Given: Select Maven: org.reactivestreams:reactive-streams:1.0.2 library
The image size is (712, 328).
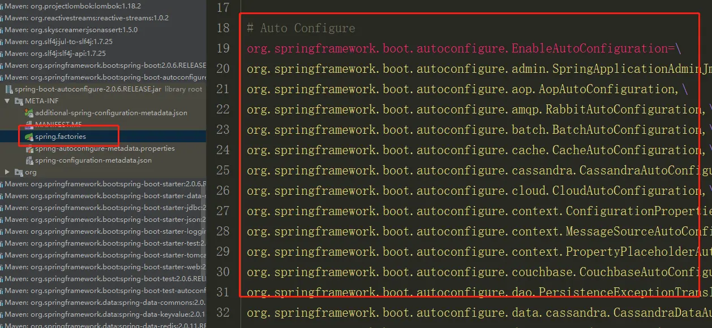Looking at the screenshot, I should coord(87,18).
